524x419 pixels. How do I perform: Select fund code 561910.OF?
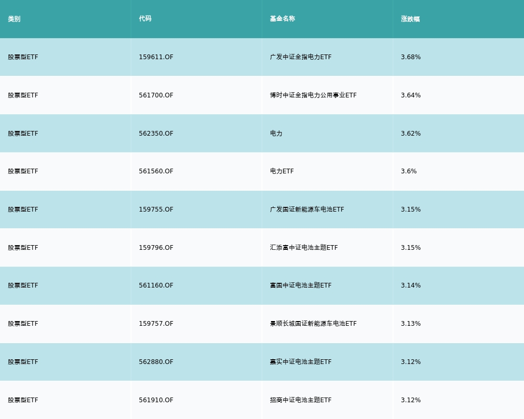click(156, 400)
